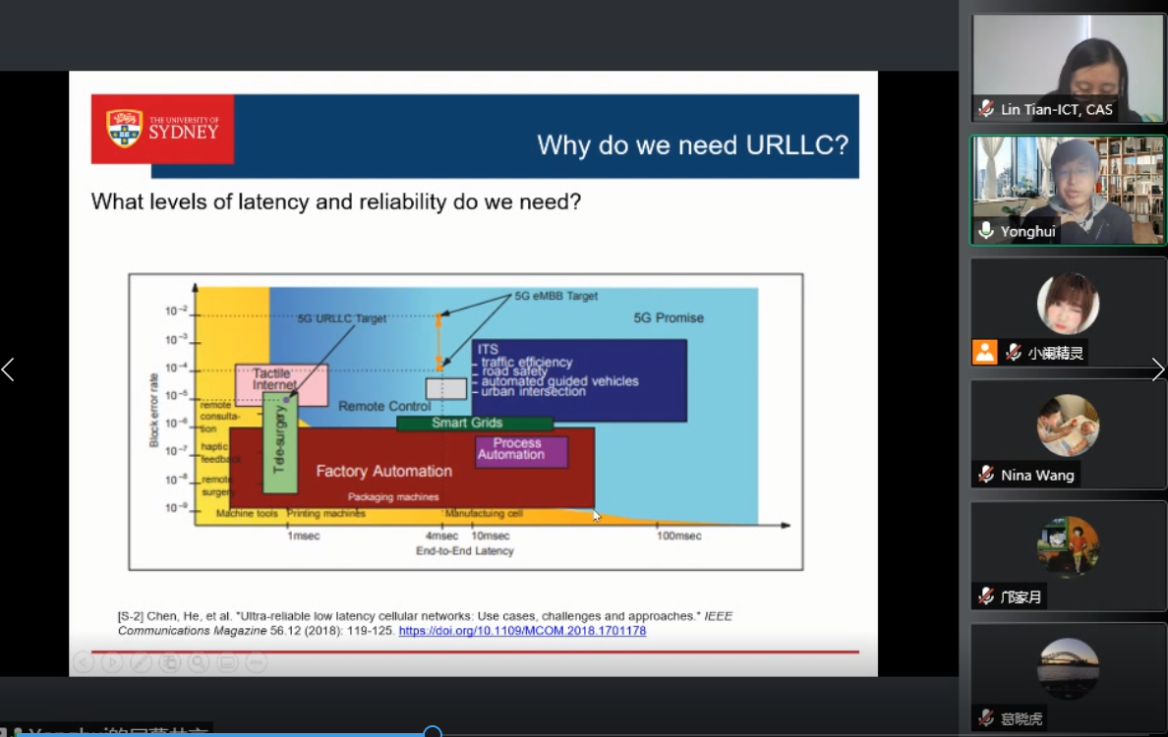This screenshot has width=1168, height=737.
Task: Click Nina Wang's muted microphone icon
Action: tap(986, 475)
